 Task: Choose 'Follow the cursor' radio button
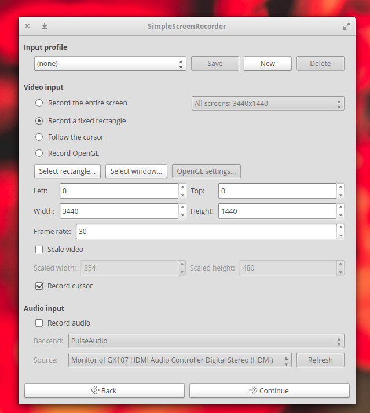pyautogui.click(x=39, y=137)
